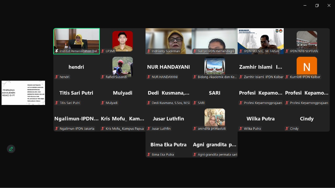Click muted mic icon beside Bima Eka Putra
This screenshot has height=188, width=335.
pyautogui.click(x=149, y=154)
